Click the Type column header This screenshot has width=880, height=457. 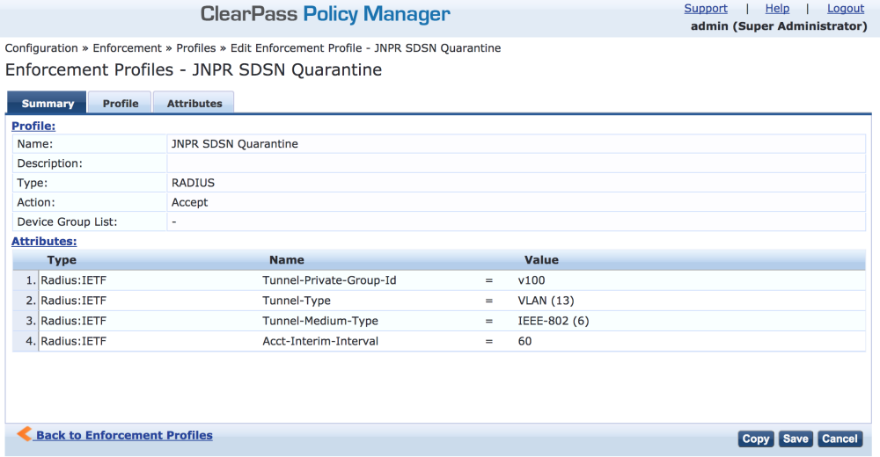(x=62, y=260)
